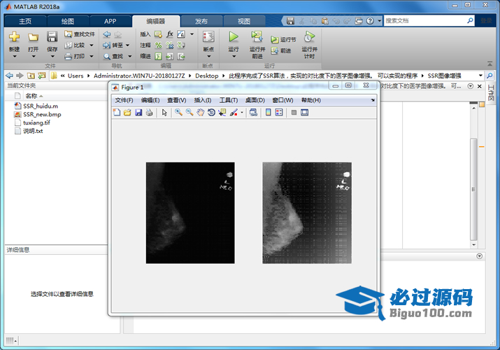
Task: Expand the Open dropdown arrow
Action: coord(33,57)
